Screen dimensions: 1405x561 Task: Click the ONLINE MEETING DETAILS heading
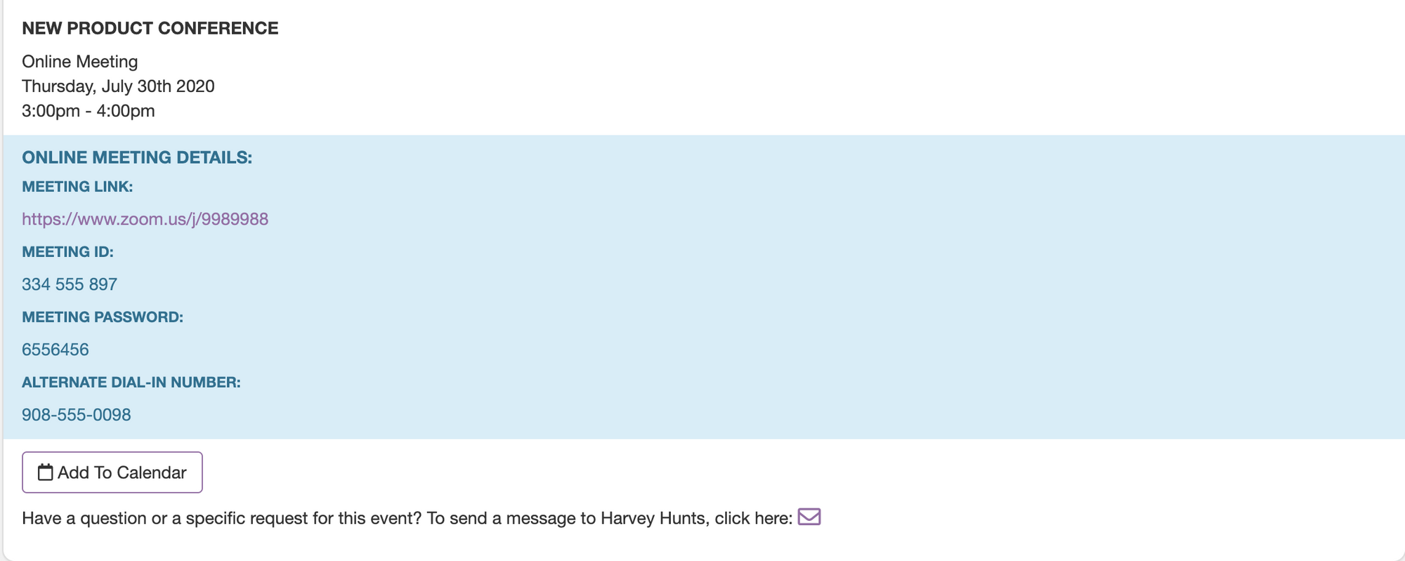[137, 157]
